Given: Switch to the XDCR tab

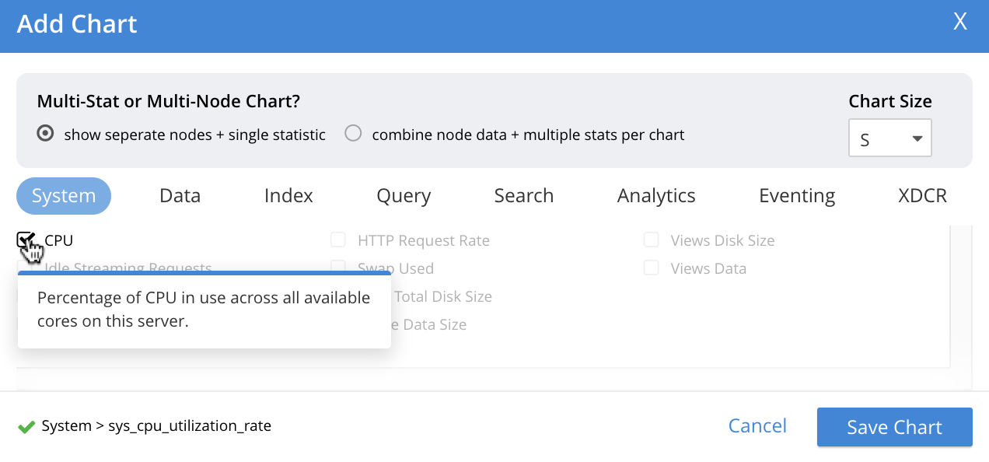Looking at the screenshot, I should [922, 195].
